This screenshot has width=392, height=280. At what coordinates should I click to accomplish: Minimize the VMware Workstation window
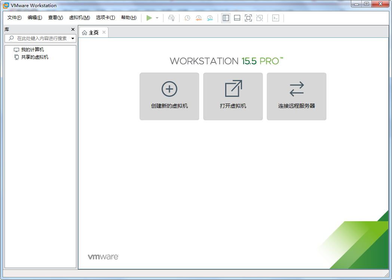pyautogui.click(x=356, y=4)
